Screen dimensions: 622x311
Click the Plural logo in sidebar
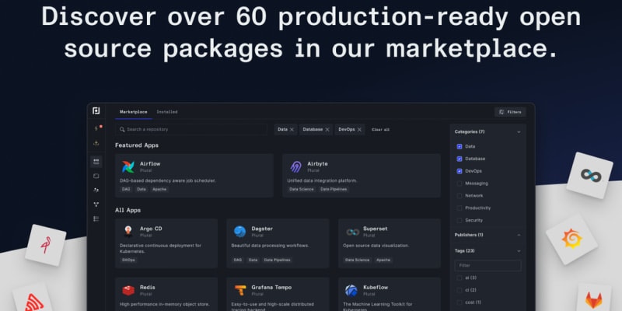pyautogui.click(x=96, y=111)
